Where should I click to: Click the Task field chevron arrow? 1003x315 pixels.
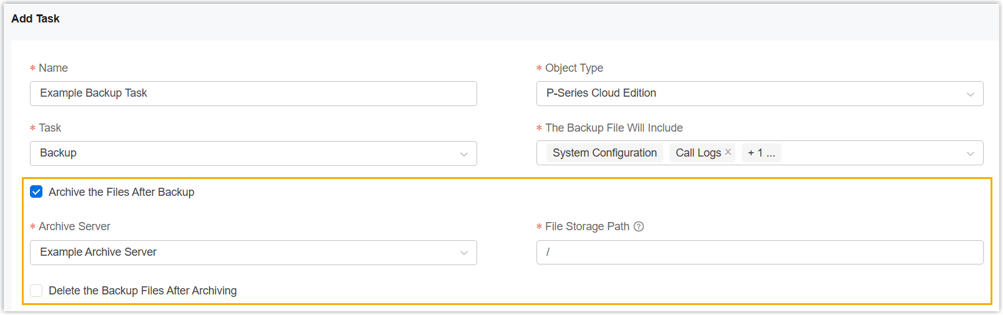tap(463, 154)
